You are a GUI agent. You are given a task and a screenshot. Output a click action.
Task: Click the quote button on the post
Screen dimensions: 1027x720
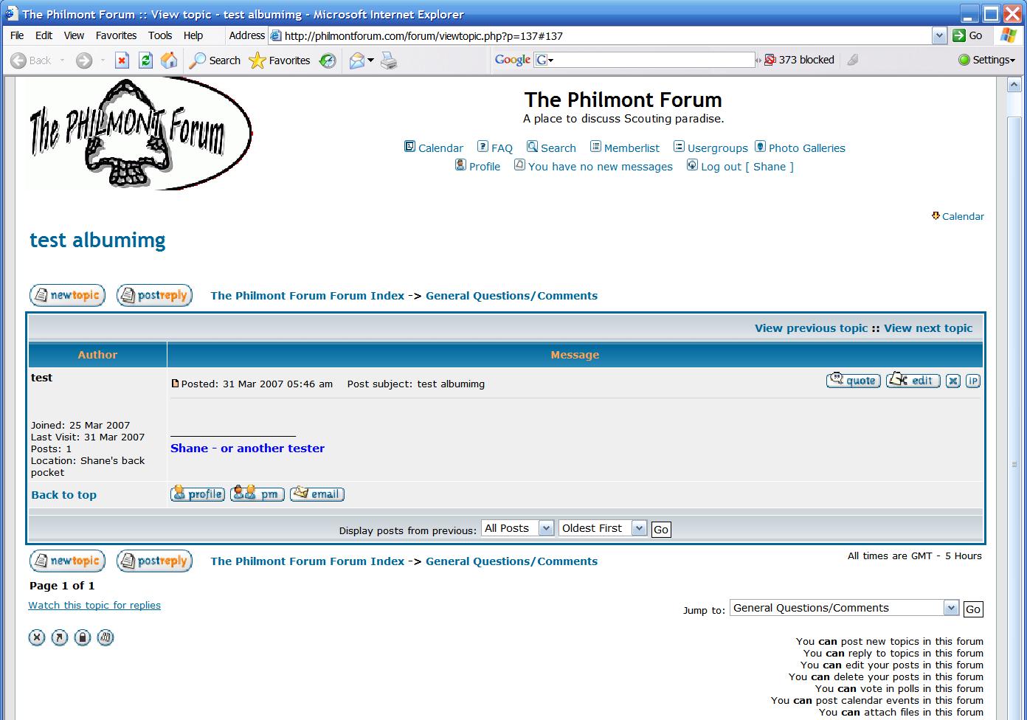853,381
